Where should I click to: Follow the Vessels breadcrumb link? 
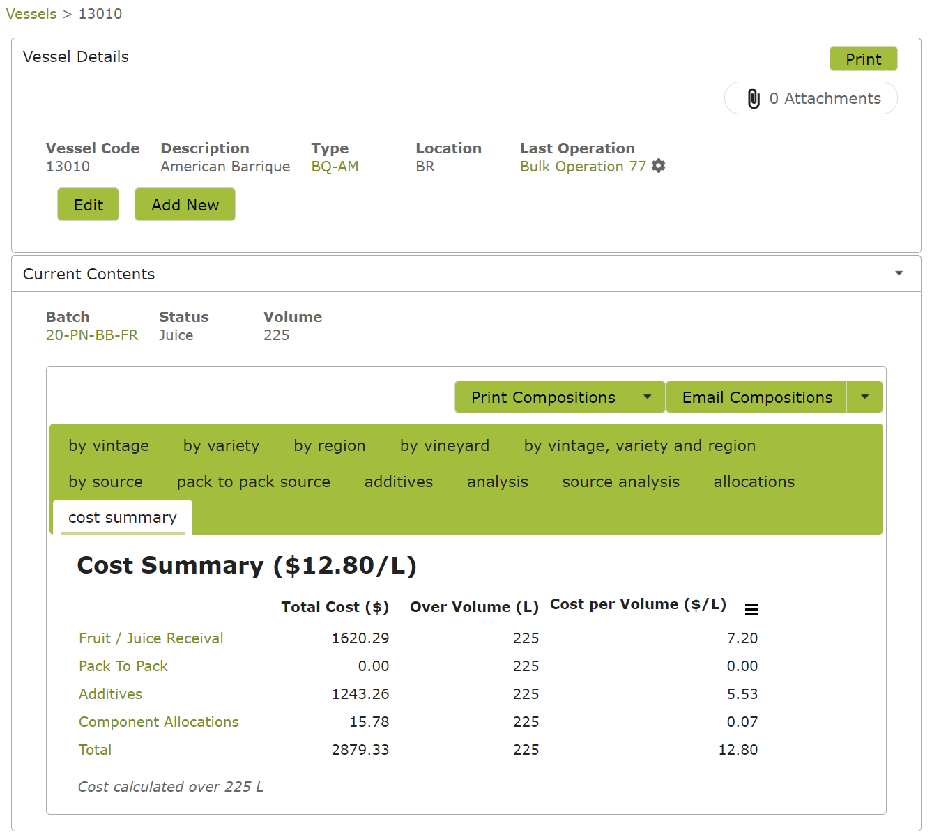pos(31,14)
